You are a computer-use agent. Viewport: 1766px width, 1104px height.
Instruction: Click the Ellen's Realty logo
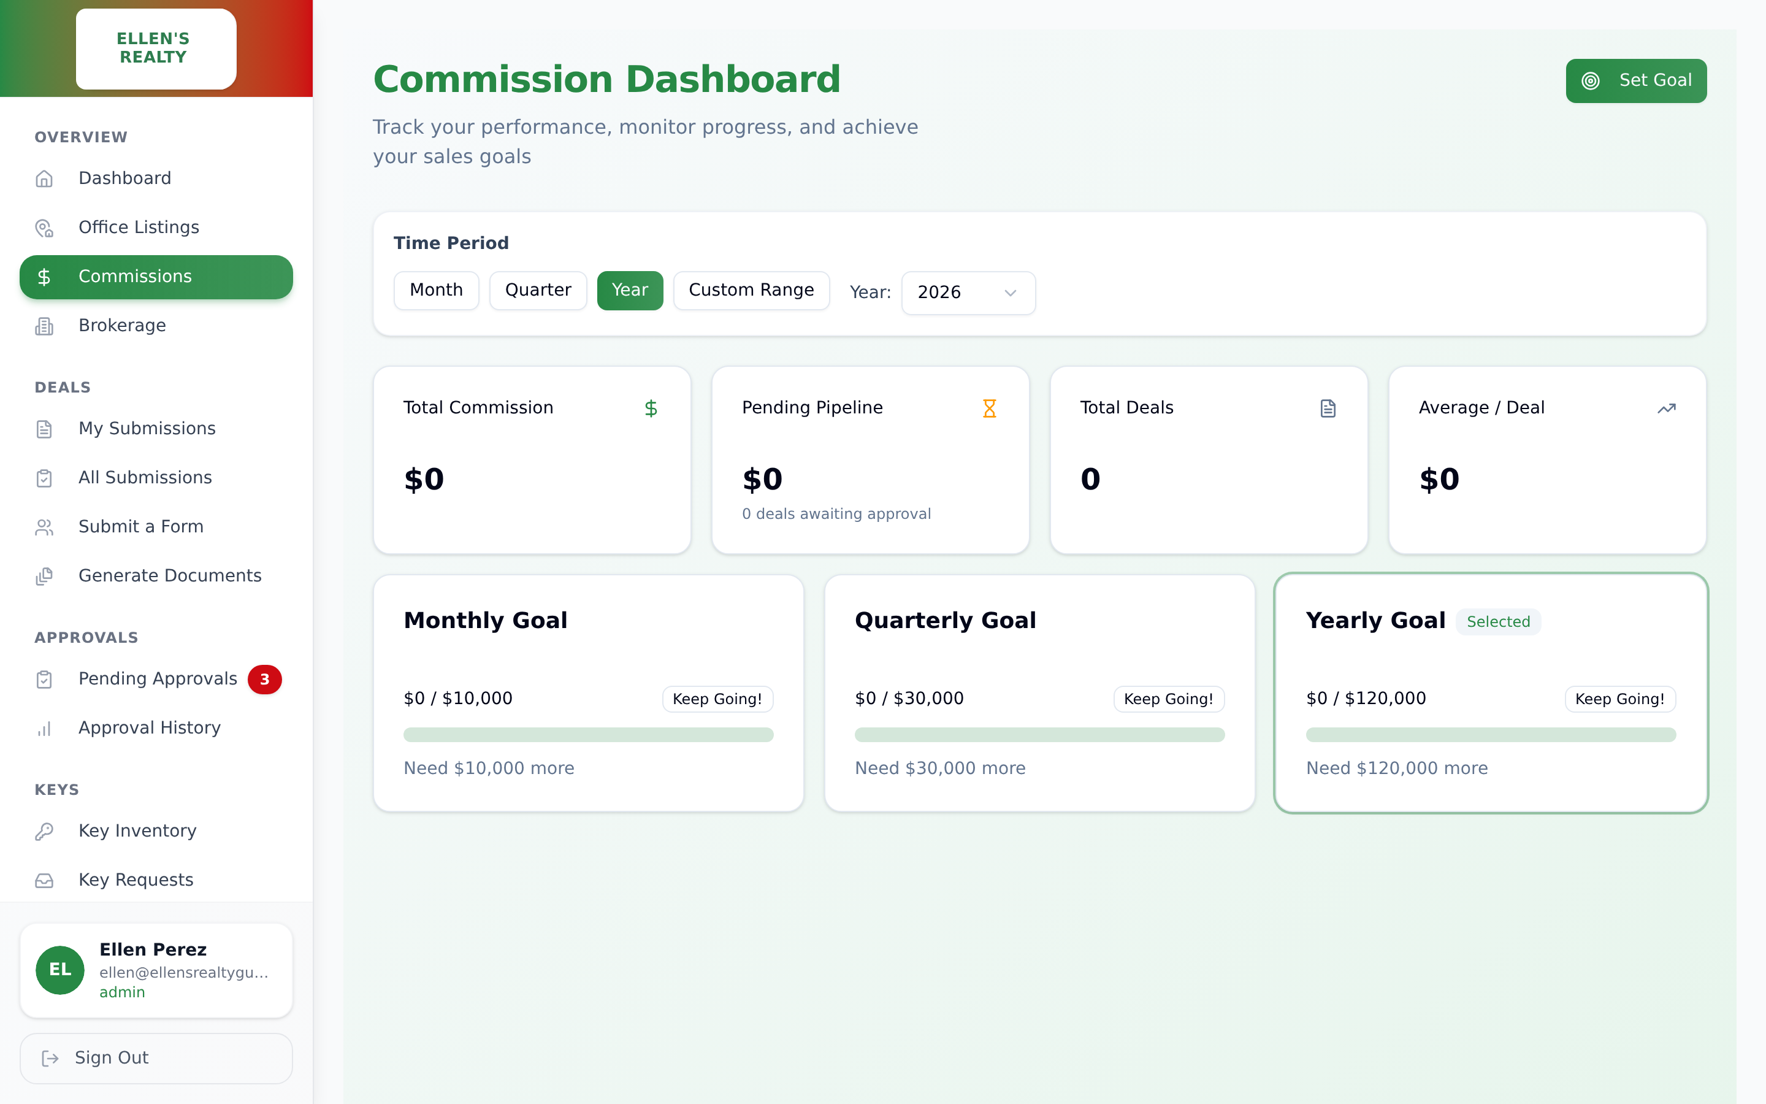[x=156, y=48]
